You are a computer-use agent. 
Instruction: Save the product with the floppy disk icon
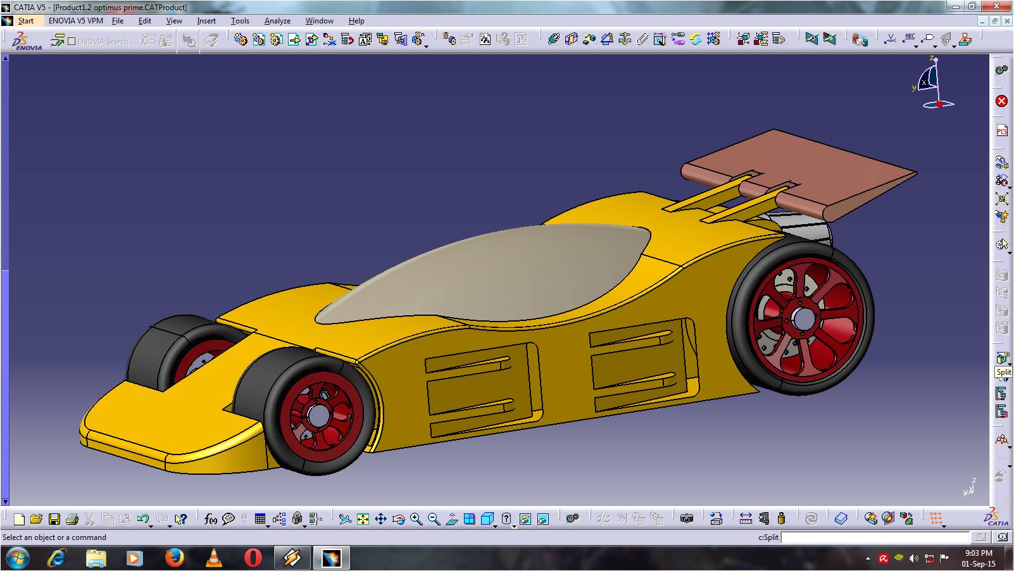(54, 519)
